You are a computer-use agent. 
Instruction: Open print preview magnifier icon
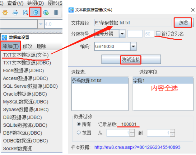(x=25, y=13)
